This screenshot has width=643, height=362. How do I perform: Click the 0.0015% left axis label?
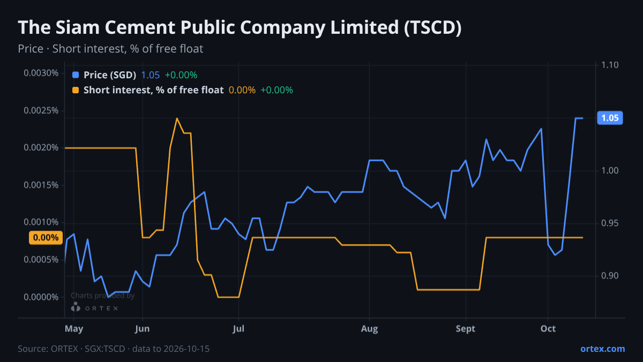[x=41, y=185]
